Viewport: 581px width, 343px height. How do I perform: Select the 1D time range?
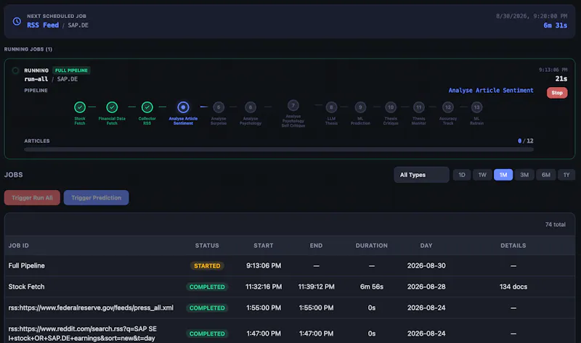pos(462,175)
